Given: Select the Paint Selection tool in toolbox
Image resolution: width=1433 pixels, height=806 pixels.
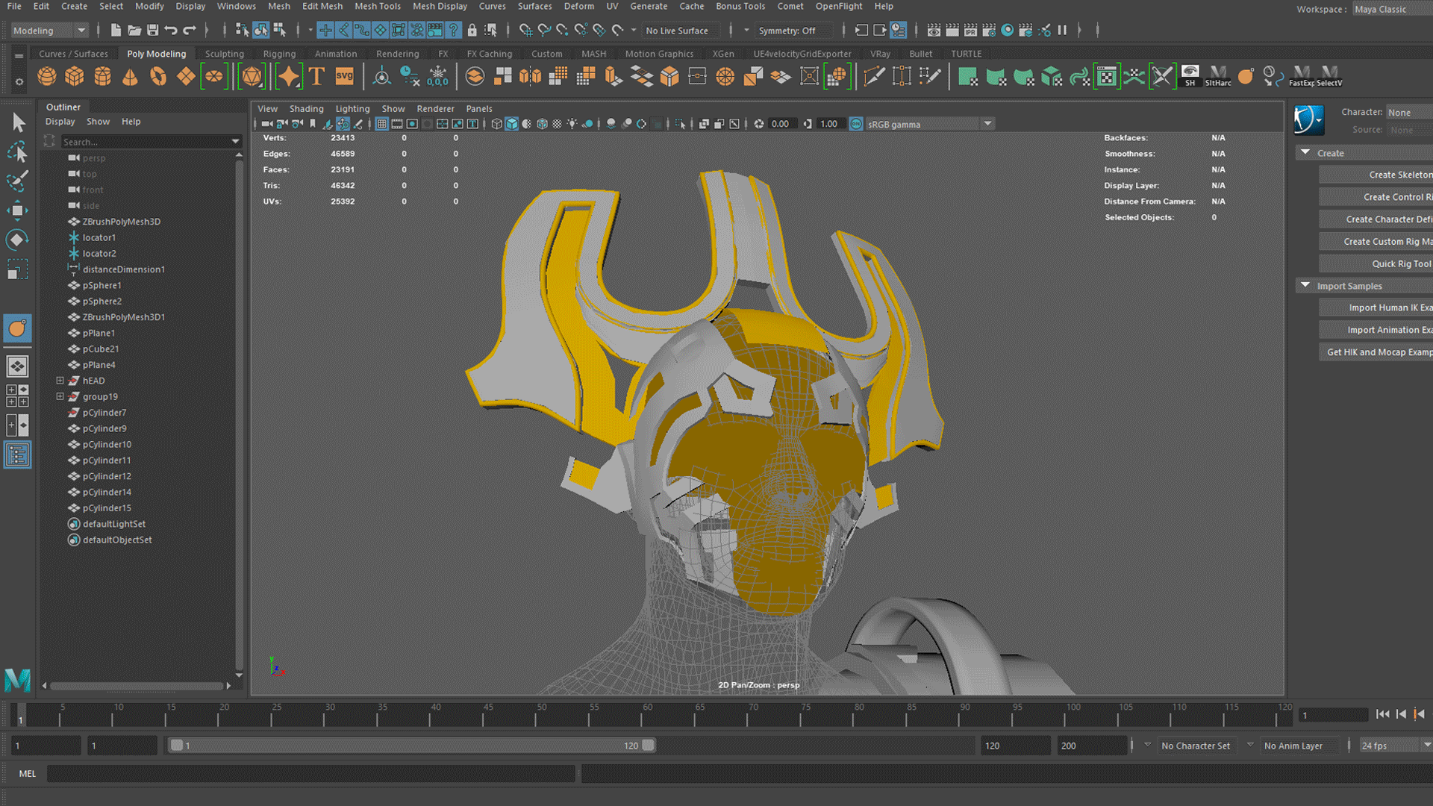Looking at the screenshot, I should 17,181.
